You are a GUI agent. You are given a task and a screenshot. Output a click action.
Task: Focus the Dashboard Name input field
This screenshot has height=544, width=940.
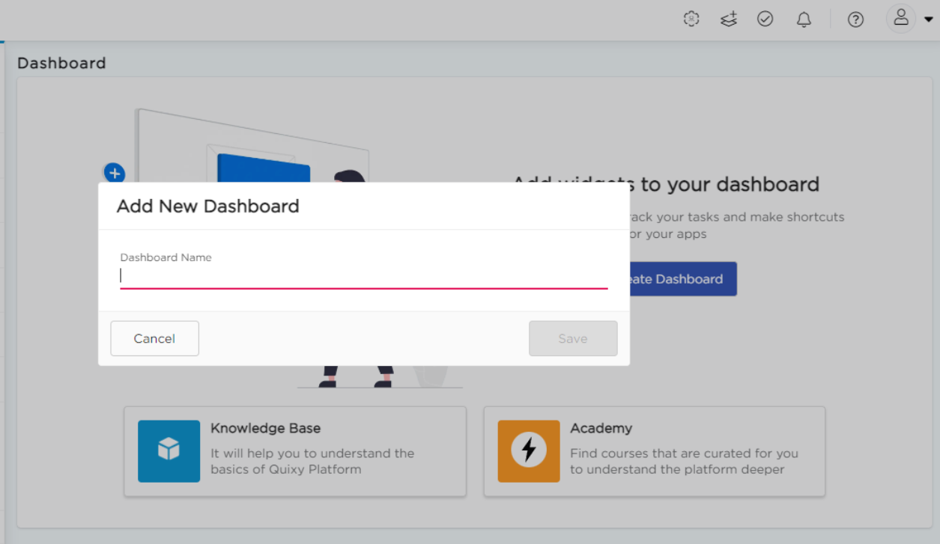pos(364,275)
